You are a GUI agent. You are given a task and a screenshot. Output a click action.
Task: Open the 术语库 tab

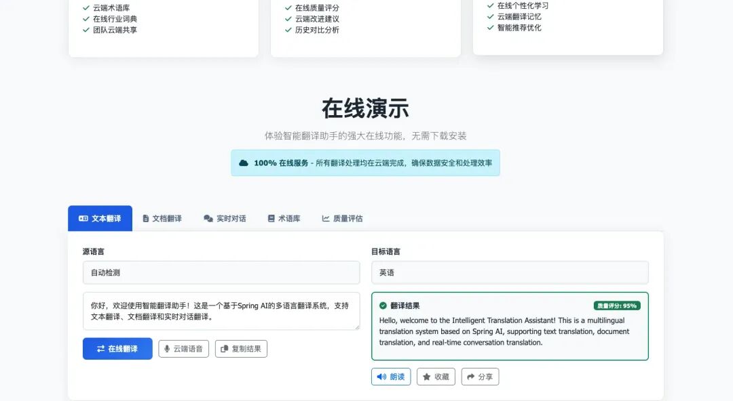click(x=284, y=218)
